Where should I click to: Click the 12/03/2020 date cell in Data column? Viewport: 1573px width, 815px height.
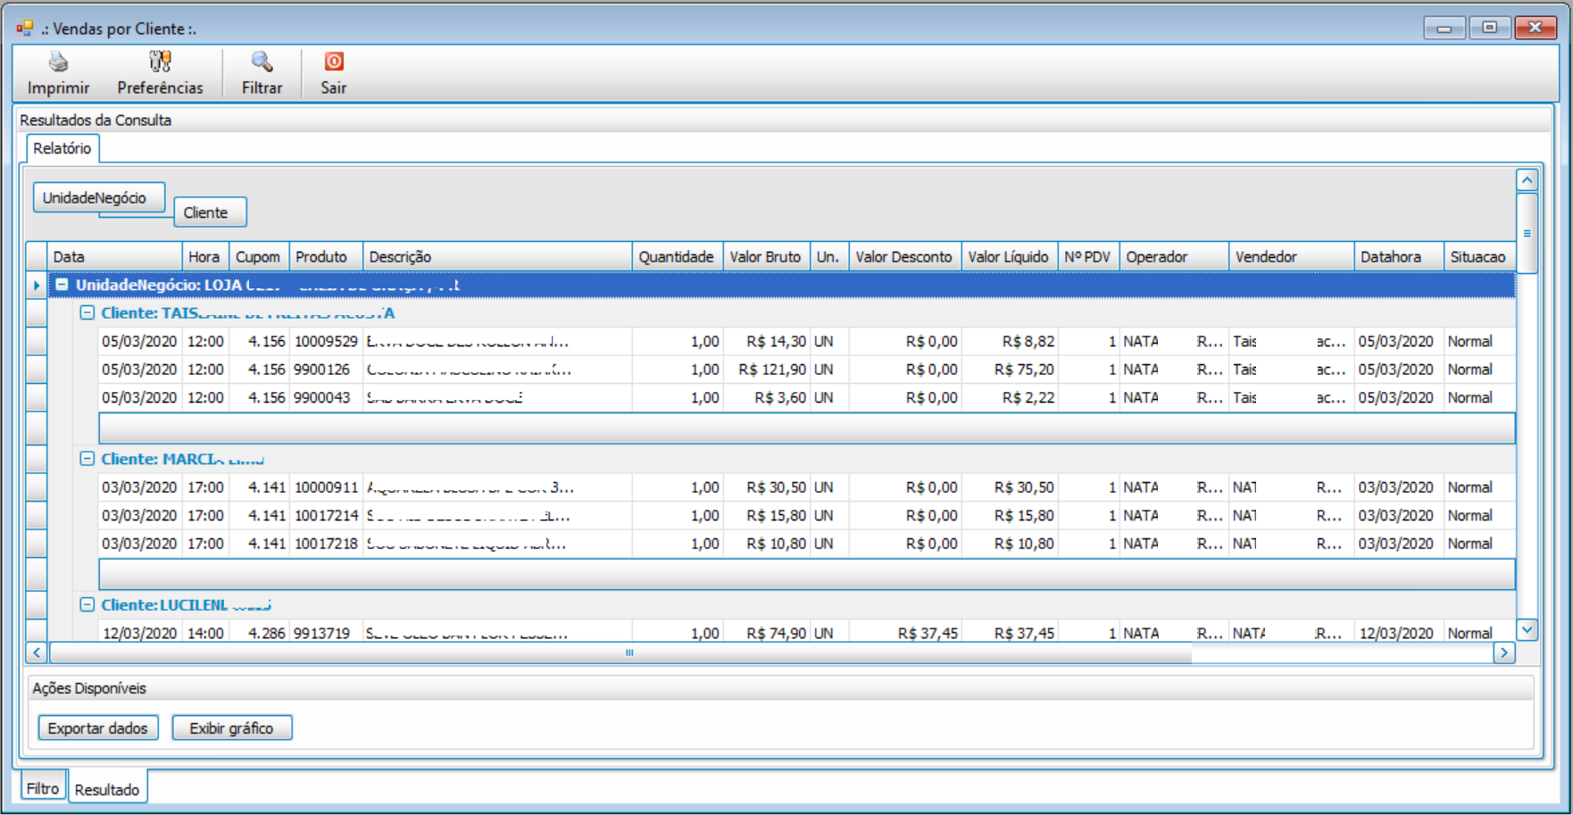(140, 633)
